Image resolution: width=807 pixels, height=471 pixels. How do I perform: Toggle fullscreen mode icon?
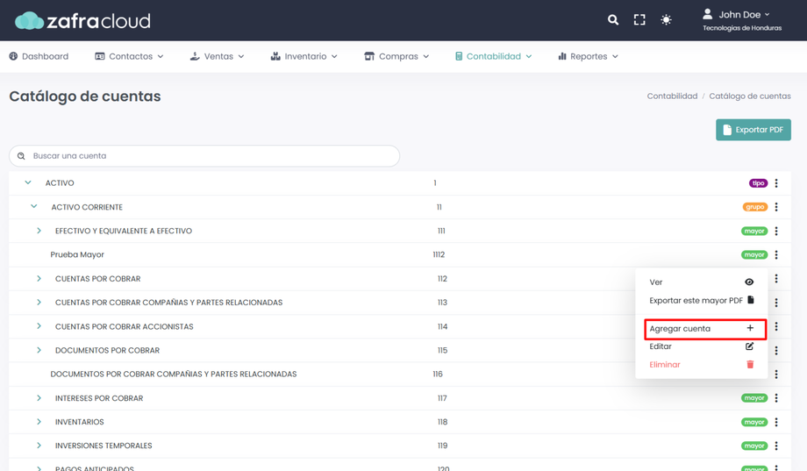point(639,20)
